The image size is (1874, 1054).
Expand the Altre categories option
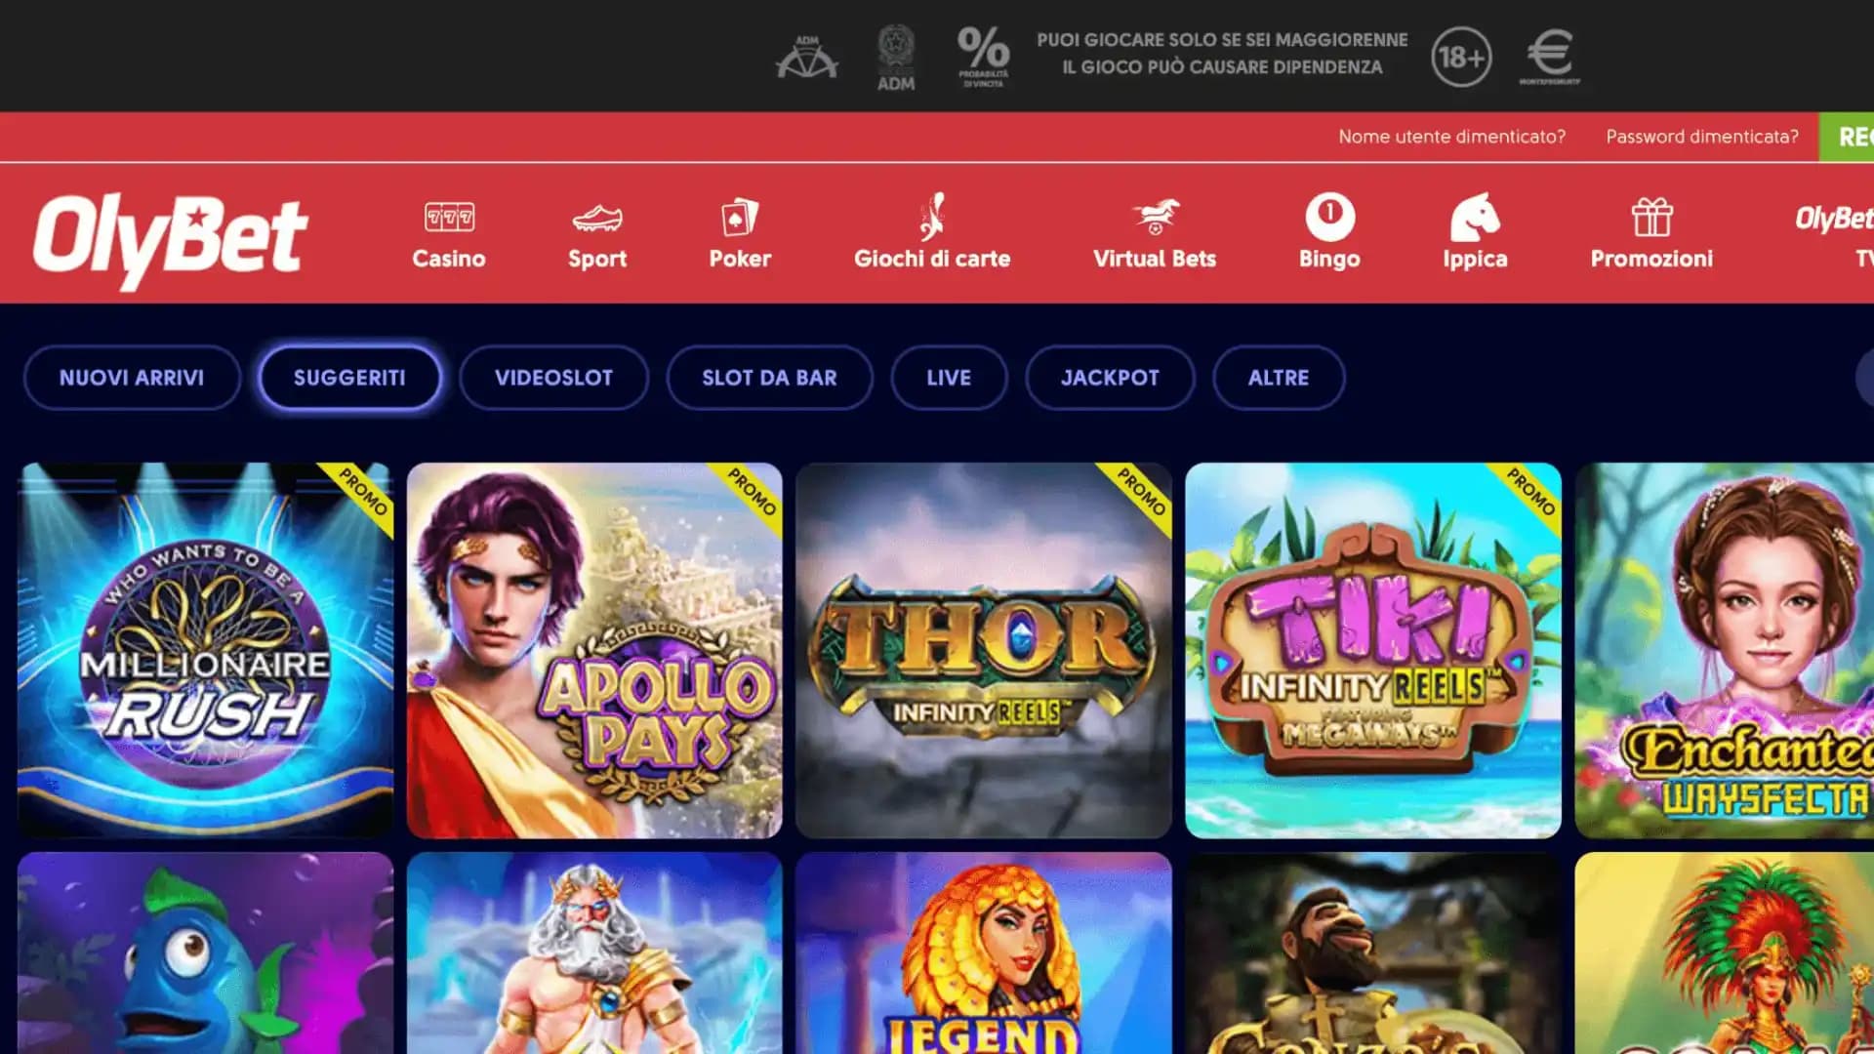1279,378
